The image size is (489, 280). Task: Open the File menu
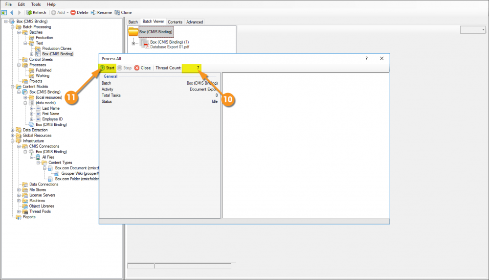point(8,4)
